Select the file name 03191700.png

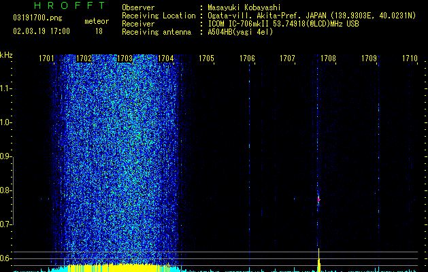pyautogui.click(x=37, y=18)
